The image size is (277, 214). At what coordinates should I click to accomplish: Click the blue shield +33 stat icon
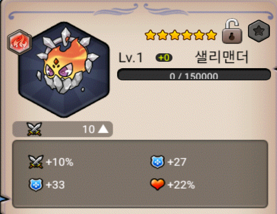point(36,185)
